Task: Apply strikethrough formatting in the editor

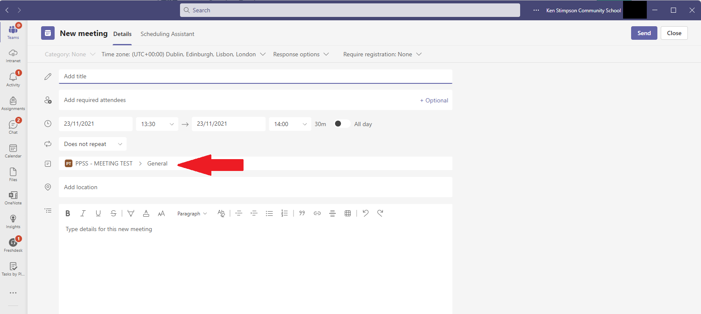Action: point(114,213)
